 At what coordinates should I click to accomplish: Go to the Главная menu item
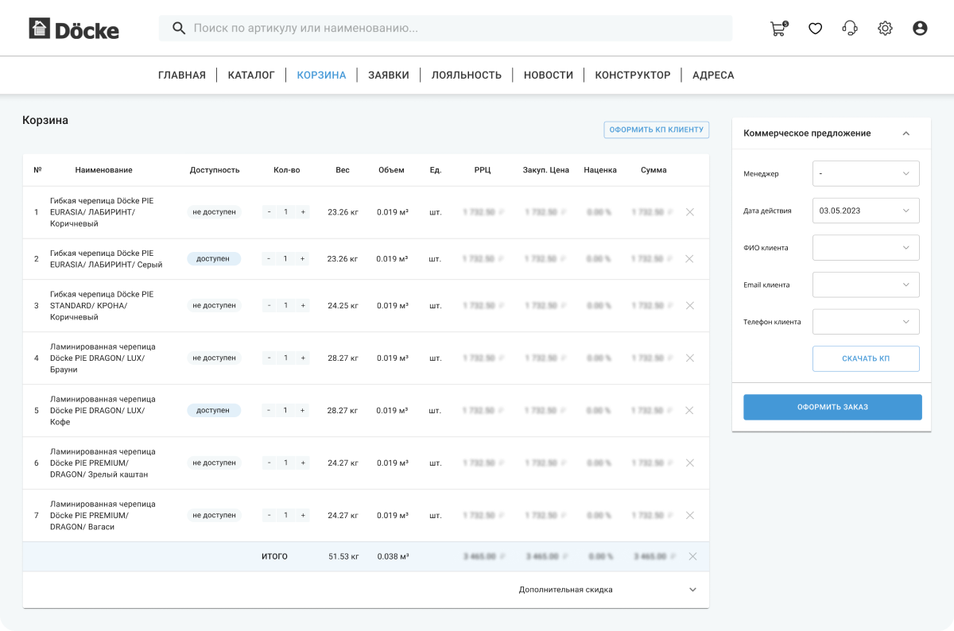click(182, 75)
